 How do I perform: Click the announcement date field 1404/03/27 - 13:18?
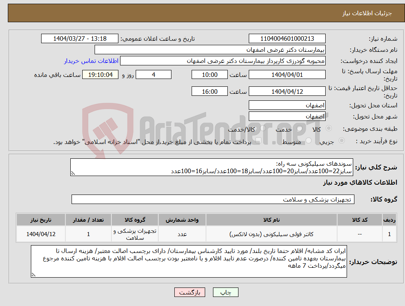tap(79, 39)
